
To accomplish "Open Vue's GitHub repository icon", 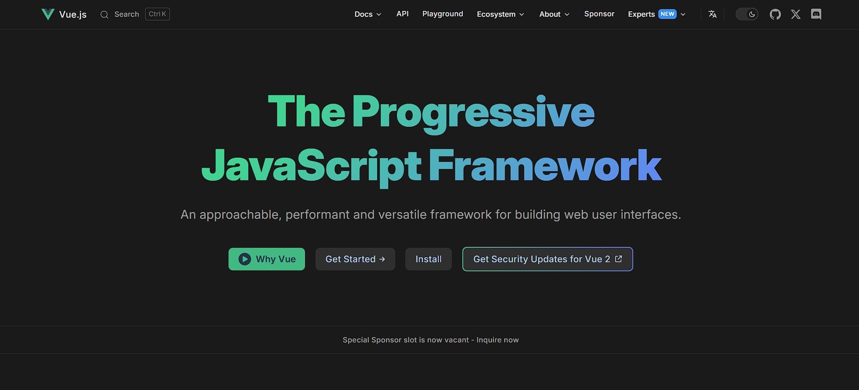I will tap(775, 14).
